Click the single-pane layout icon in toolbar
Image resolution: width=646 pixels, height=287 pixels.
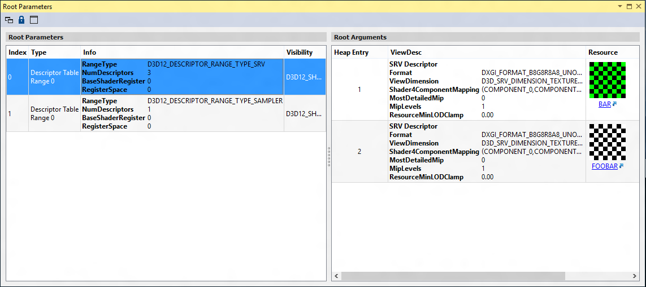[x=34, y=20]
